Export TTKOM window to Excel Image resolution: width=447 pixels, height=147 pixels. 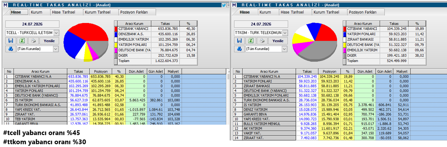(x=251, y=40)
